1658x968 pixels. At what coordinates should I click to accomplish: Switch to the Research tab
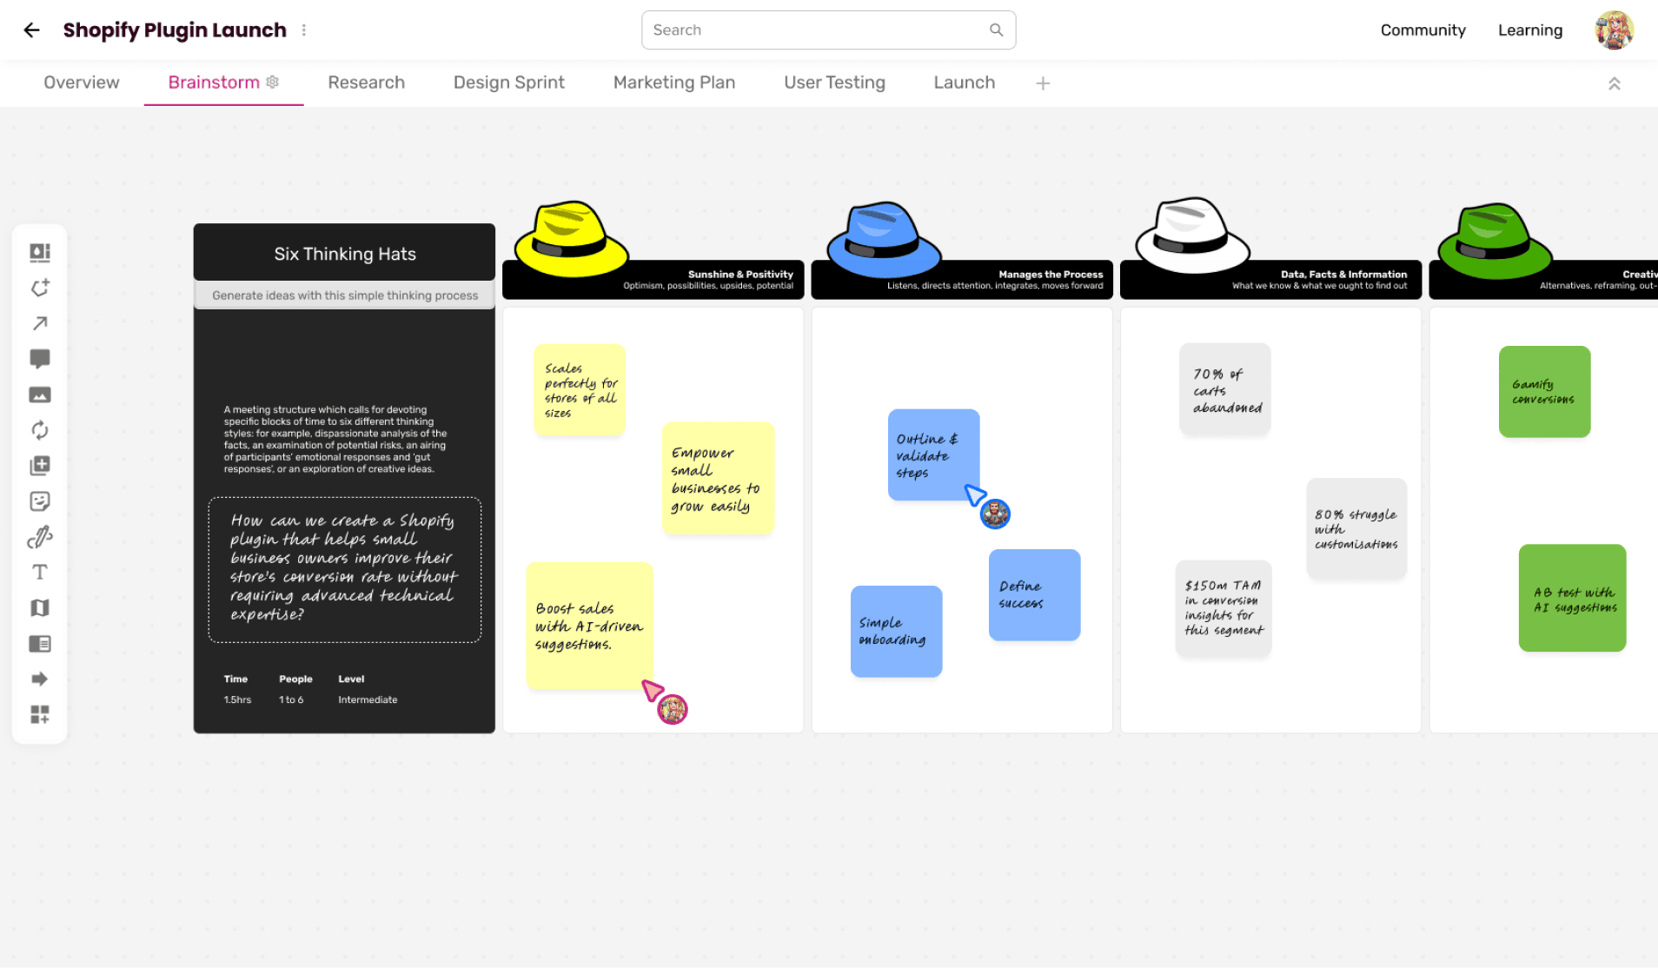(x=366, y=83)
